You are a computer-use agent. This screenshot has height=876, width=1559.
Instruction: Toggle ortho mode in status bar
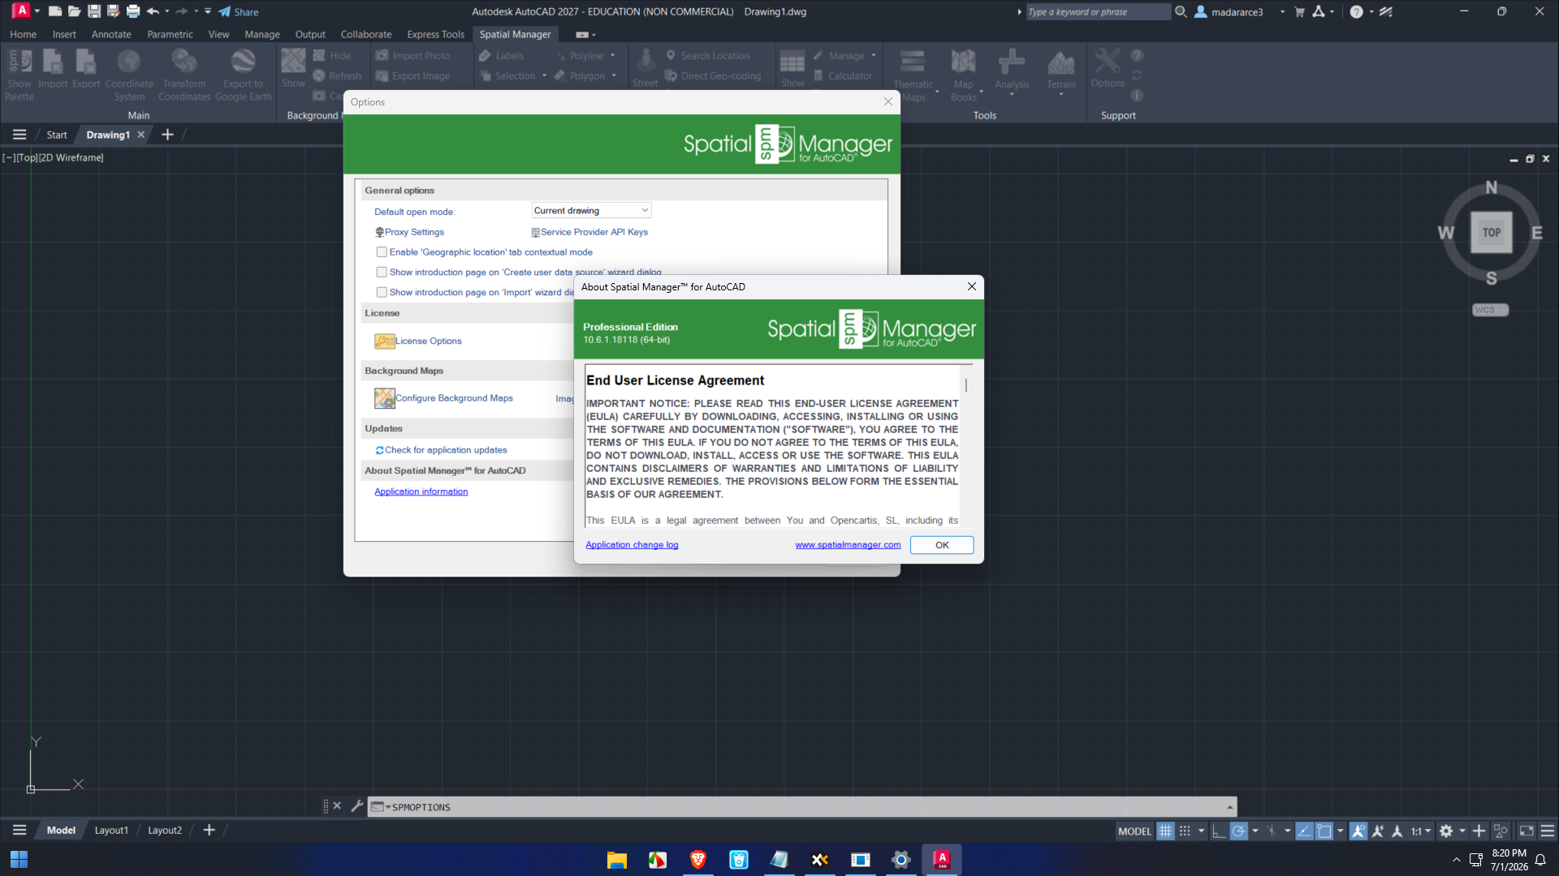(1218, 831)
